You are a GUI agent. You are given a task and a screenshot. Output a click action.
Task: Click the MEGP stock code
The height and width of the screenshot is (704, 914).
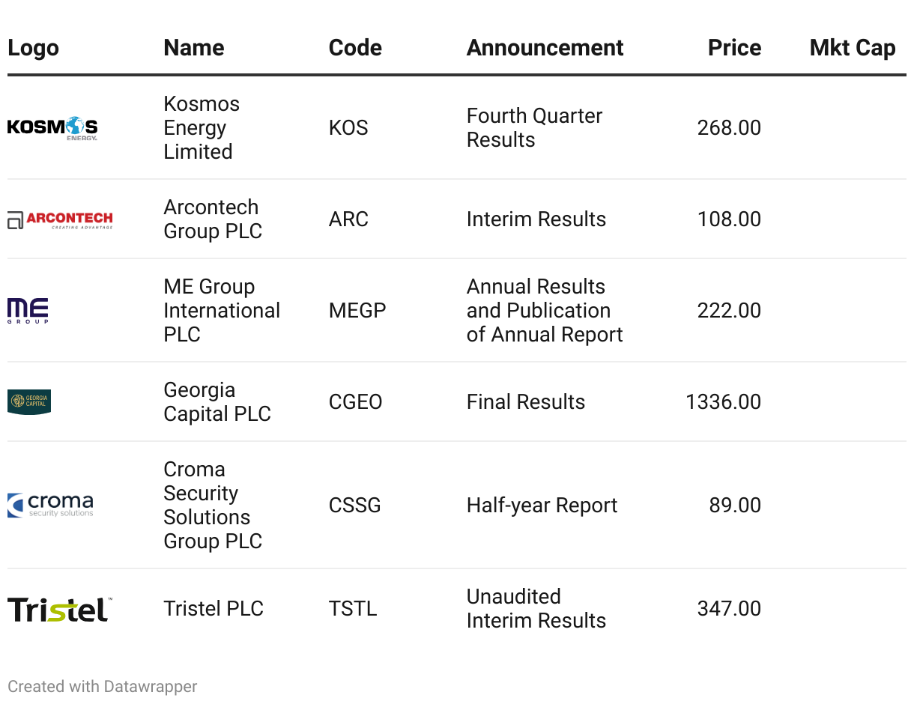click(x=357, y=310)
